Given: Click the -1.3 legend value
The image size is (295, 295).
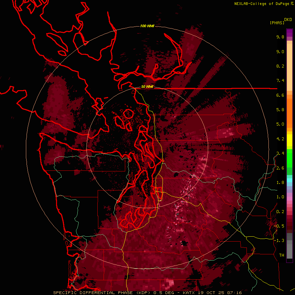Looking at the screenshot, I should (x=279, y=241).
